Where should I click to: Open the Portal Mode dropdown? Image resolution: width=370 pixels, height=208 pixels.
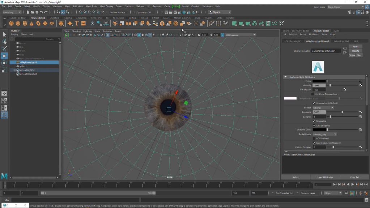tap(324, 134)
